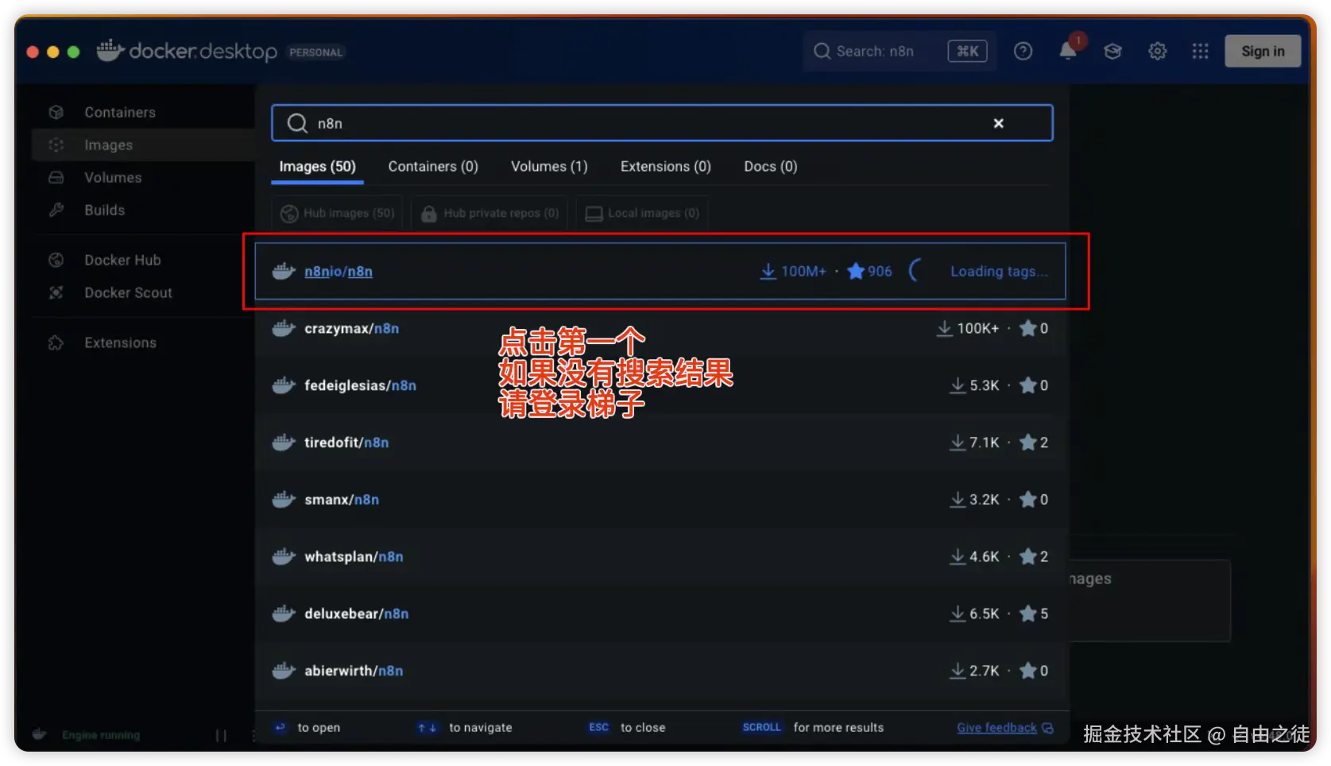The height and width of the screenshot is (766, 1331).
Task: Switch to the Docs (0) tab
Action: point(770,166)
